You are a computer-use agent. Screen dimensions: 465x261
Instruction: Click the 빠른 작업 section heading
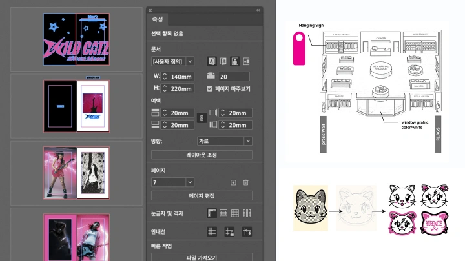pyautogui.click(x=161, y=246)
